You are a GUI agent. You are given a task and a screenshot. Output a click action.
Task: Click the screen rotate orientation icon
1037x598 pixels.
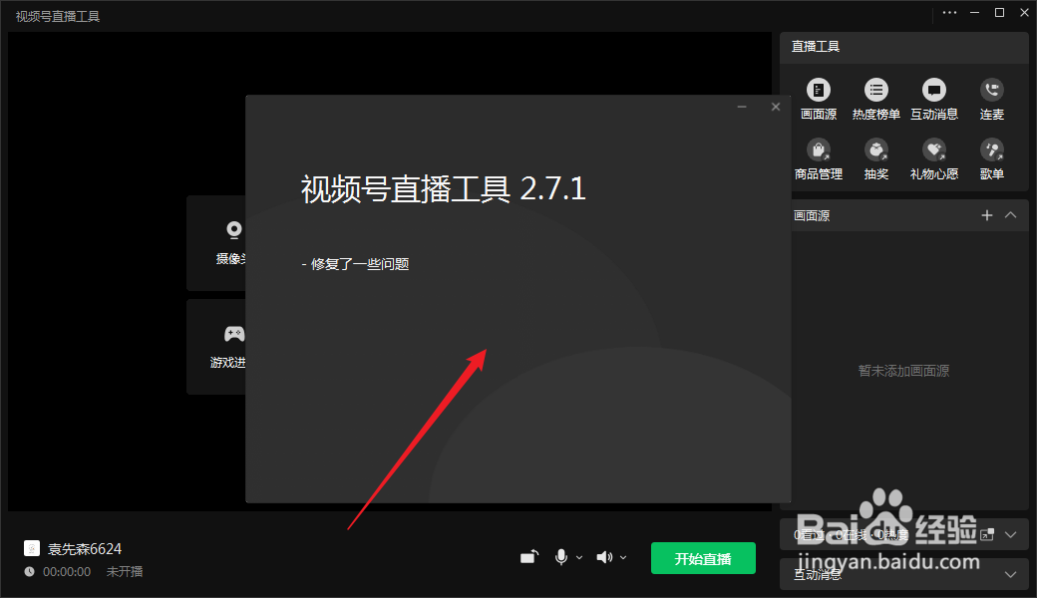(x=529, y=557)
